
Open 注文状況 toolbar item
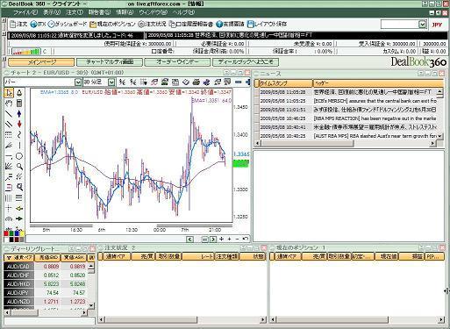coord(152,24)
